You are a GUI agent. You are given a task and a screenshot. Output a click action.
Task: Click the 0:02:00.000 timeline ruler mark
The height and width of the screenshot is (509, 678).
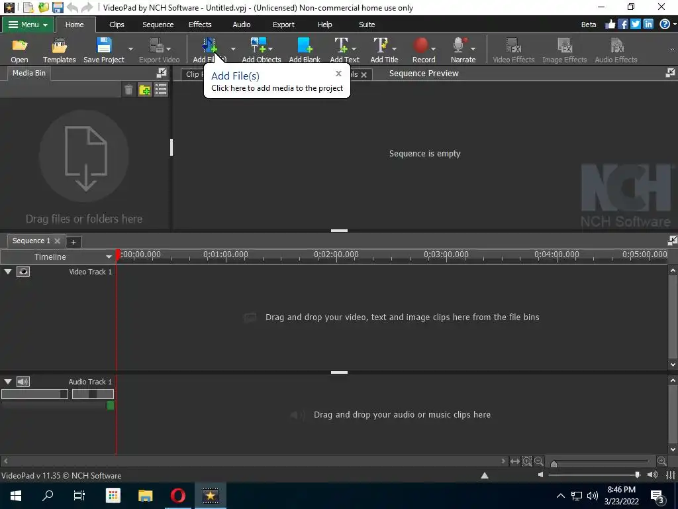(336, 254)
